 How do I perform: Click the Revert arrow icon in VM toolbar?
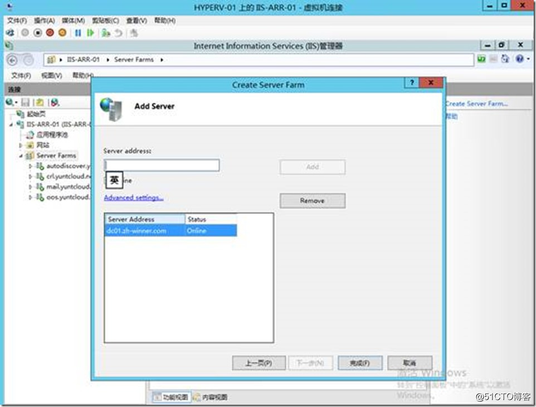118,33
